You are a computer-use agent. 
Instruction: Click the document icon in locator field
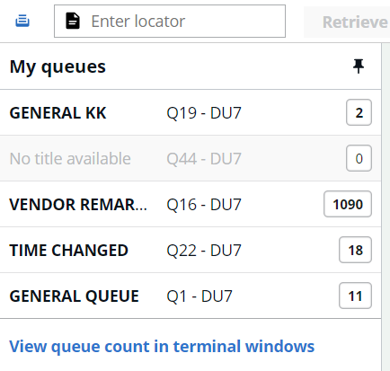click(73, 21)
